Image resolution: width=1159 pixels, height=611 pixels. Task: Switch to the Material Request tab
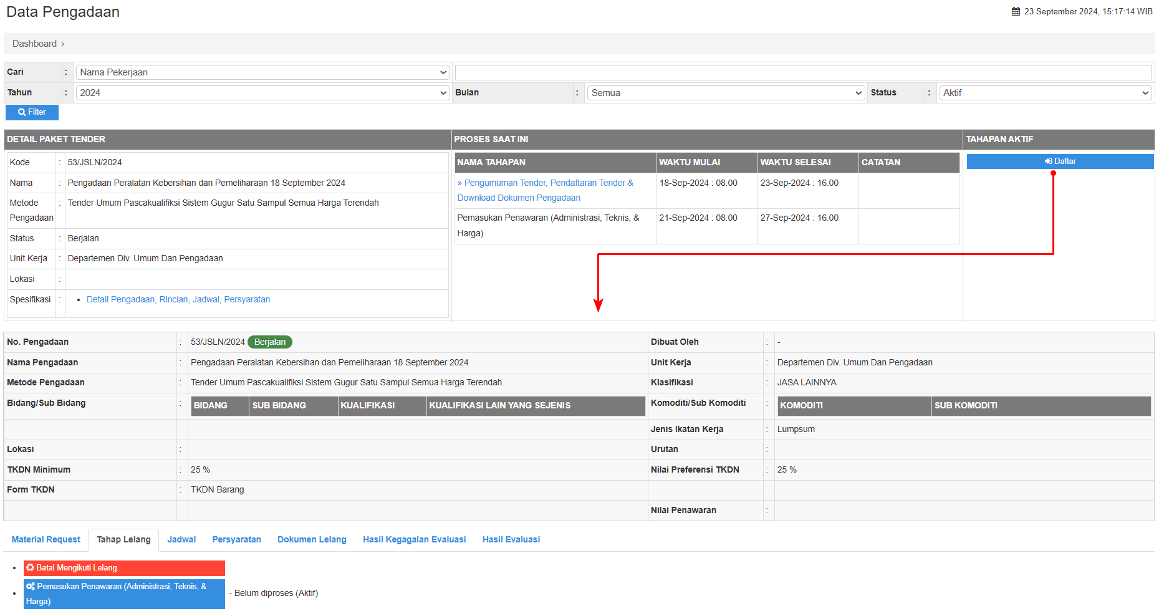(46, 539)
